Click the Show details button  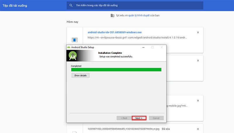(80, 76)
